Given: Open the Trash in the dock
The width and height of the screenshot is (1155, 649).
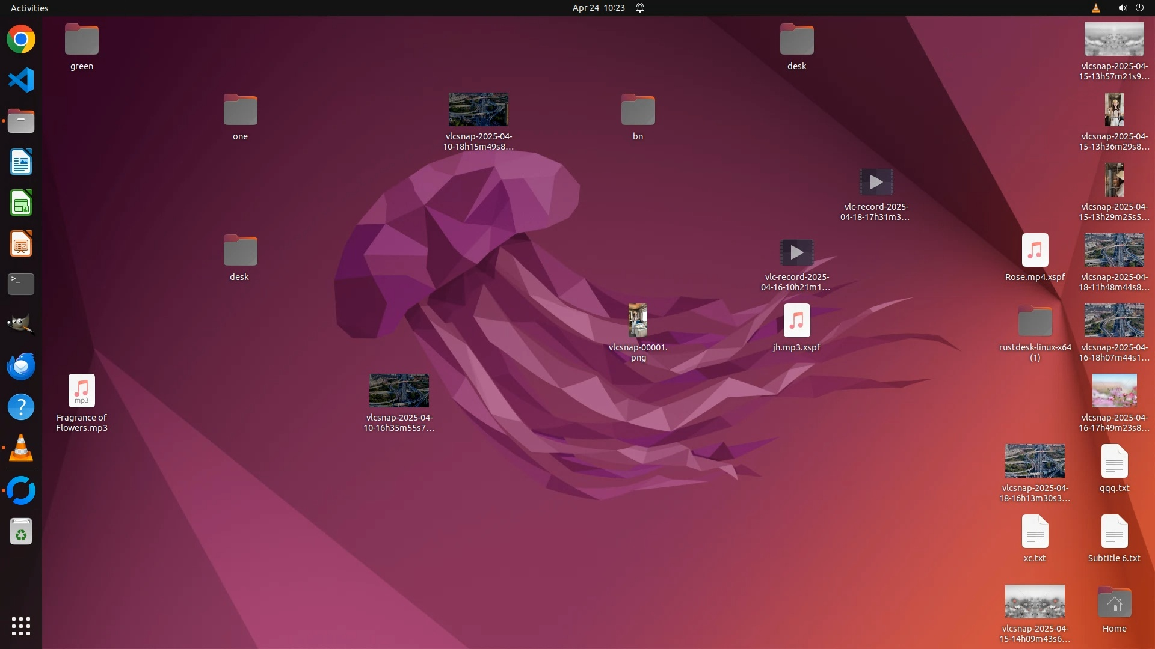Looking at the screenshot, I should coord(21,532).
